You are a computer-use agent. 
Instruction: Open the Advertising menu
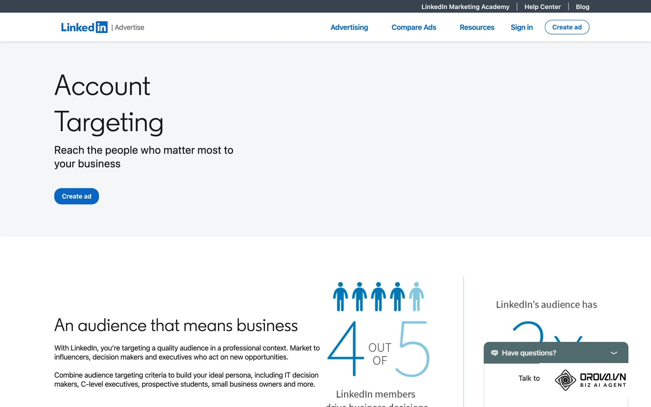pyautogui.click(x=349, y=27)
